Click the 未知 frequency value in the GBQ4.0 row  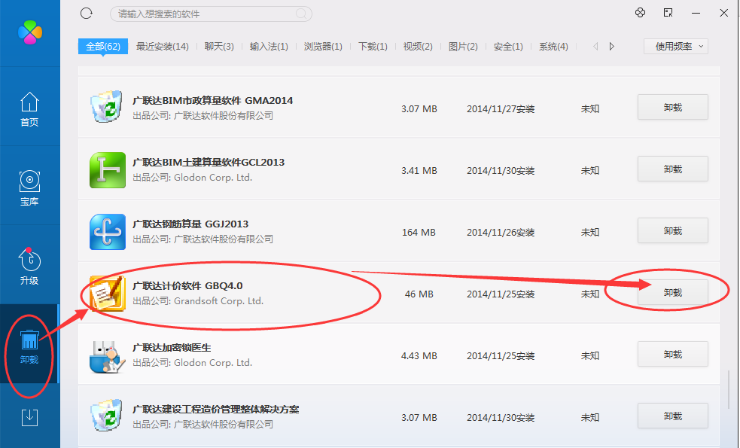590,294
